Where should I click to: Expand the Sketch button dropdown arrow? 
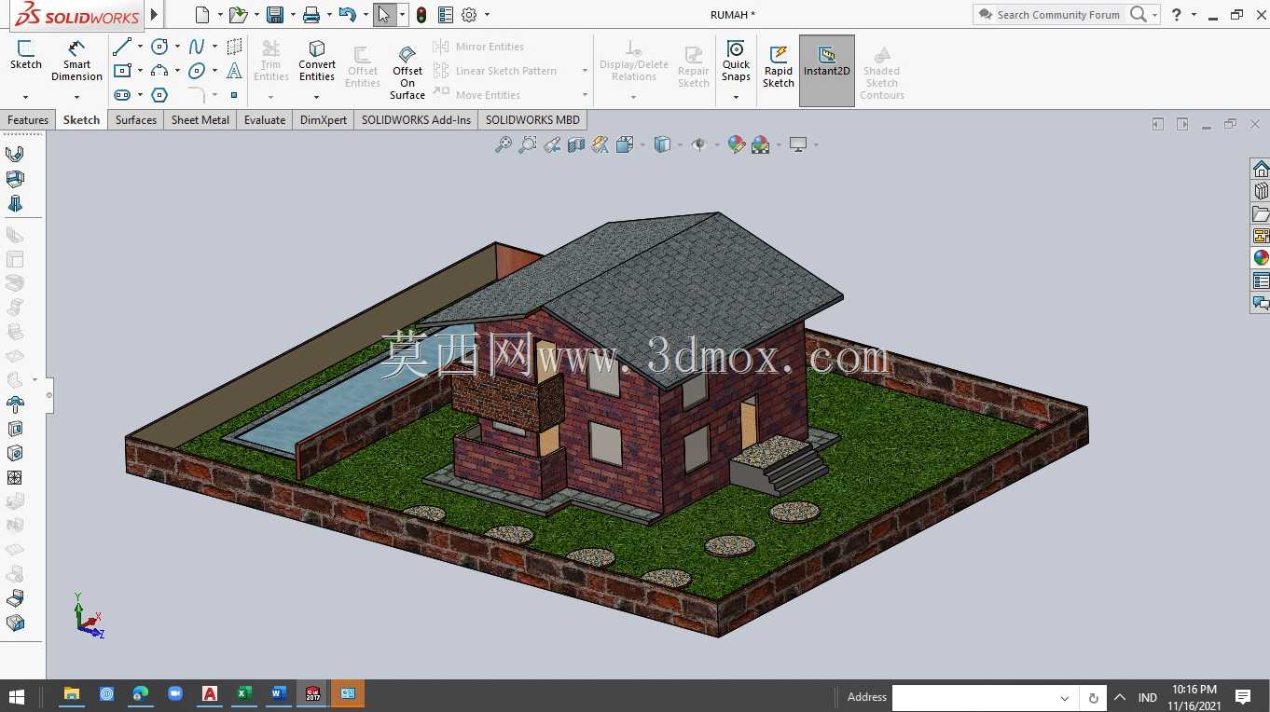click(x=25, y=97)
